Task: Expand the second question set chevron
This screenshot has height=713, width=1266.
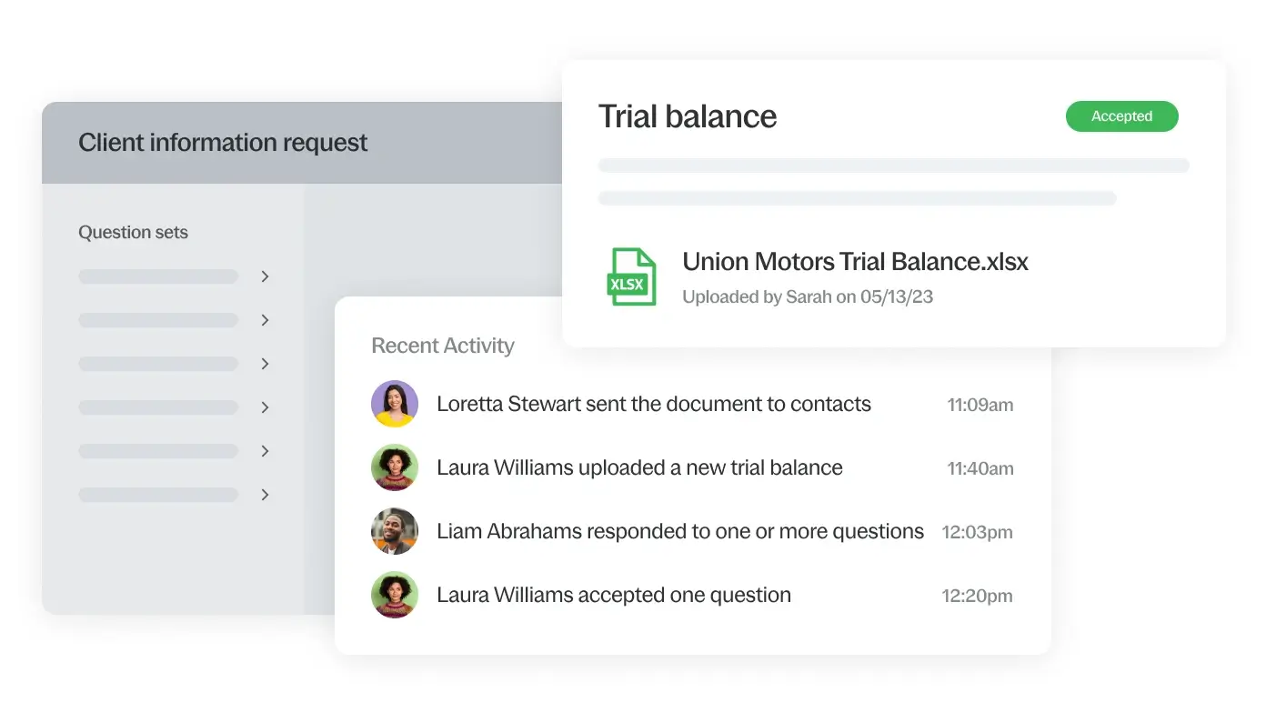Action: point(265,320)
